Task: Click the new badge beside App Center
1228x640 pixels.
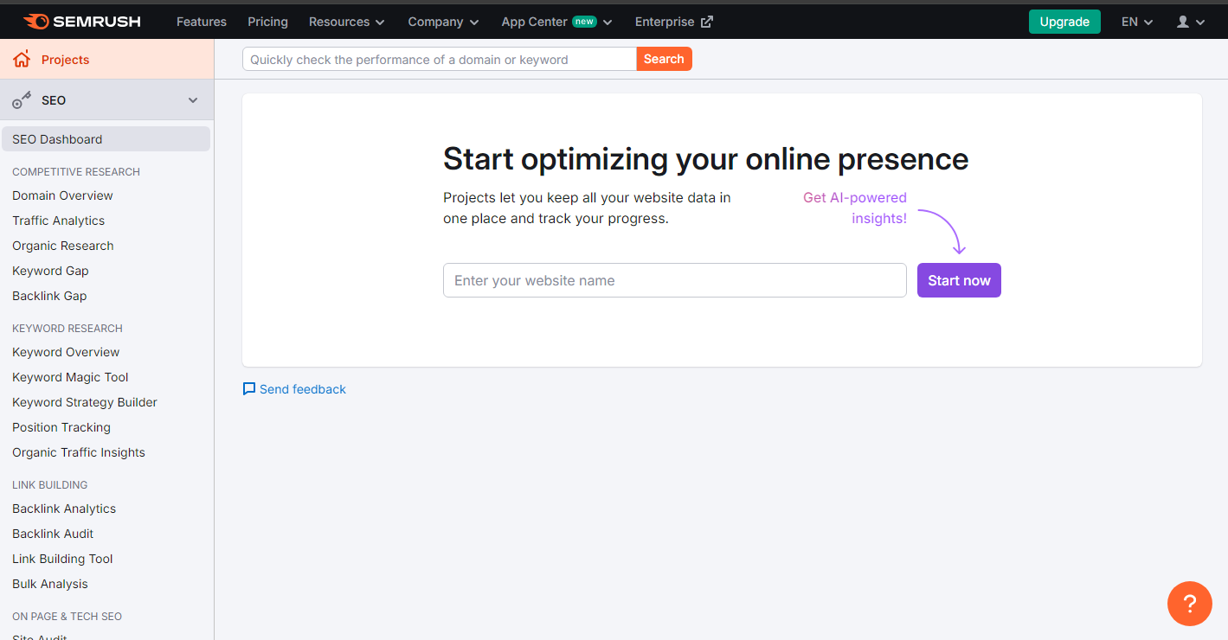Action: (584, 22)
